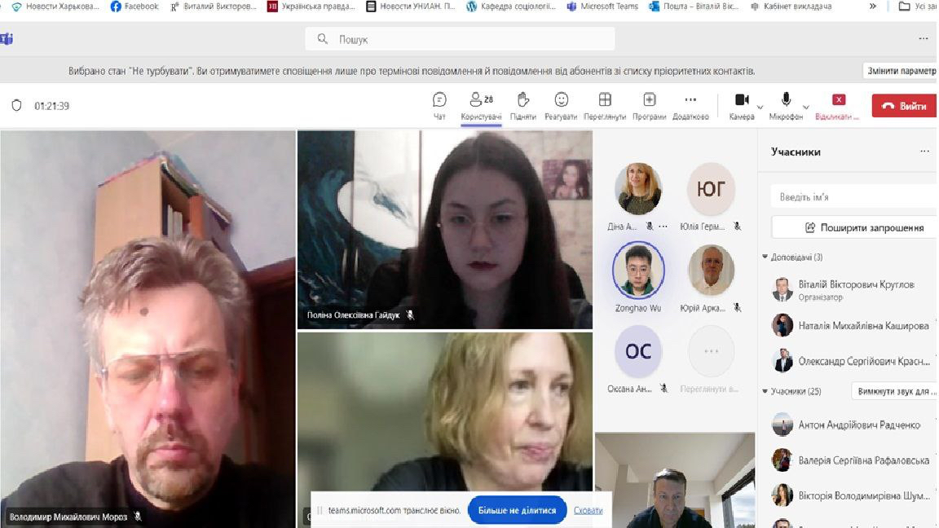Click Оксана Ан... OC avatar
Screen dimensions: 939x528
(x=637, y=351)
